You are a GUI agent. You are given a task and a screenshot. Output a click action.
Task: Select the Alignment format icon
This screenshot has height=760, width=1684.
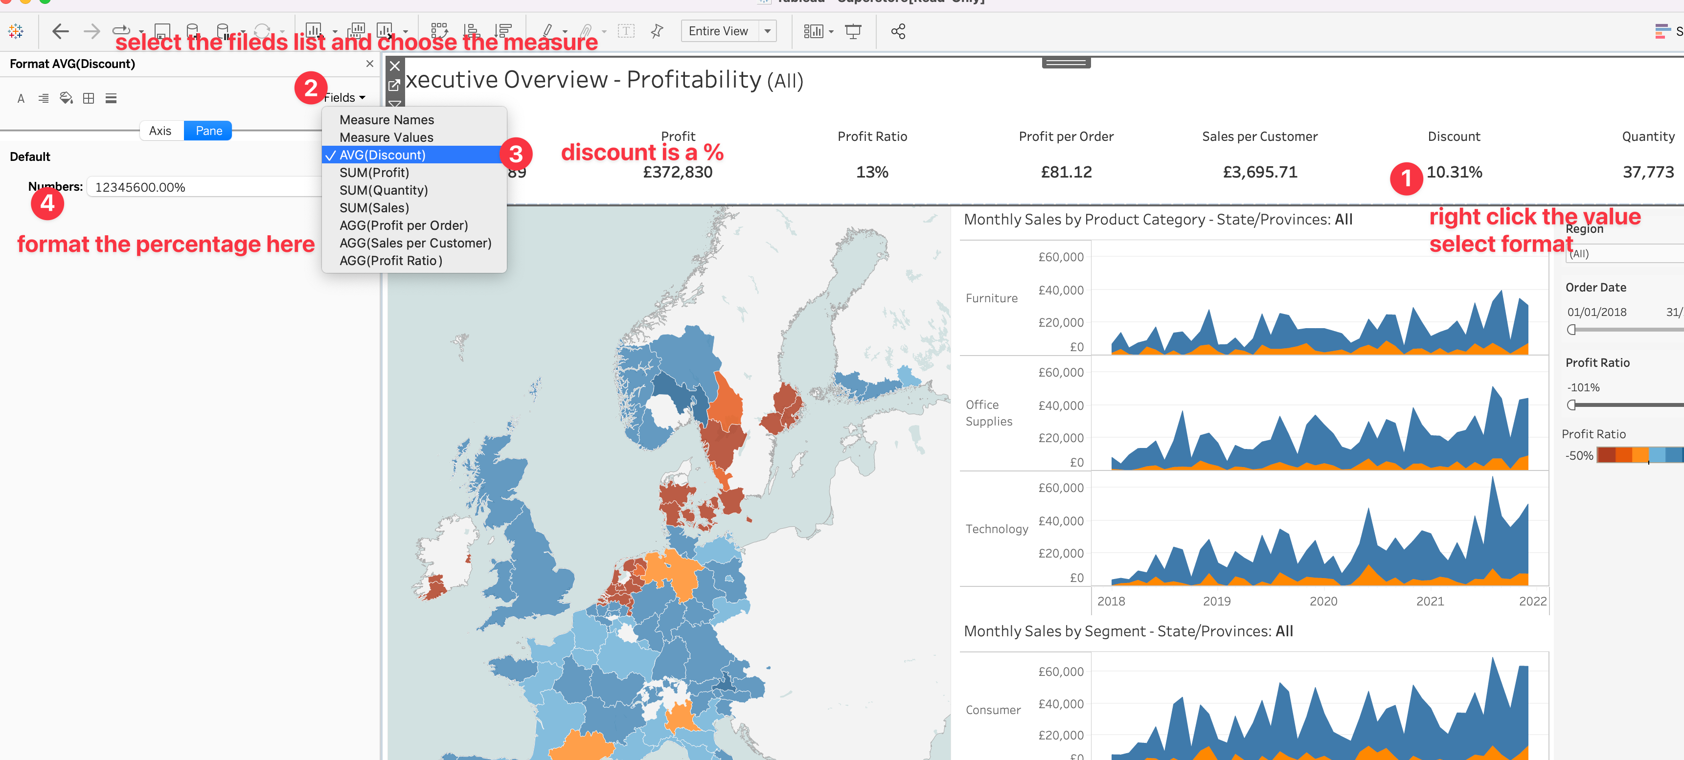[43, 98]
